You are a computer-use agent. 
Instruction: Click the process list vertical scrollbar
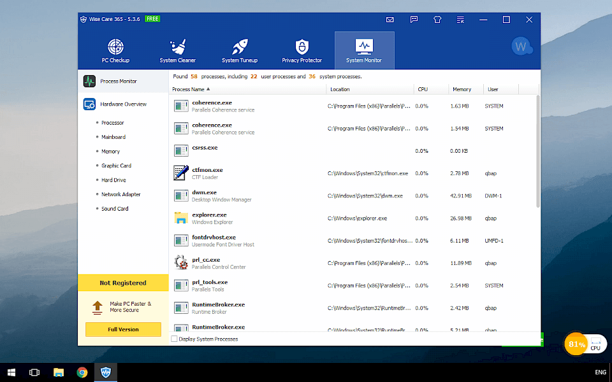click(538, 152)
